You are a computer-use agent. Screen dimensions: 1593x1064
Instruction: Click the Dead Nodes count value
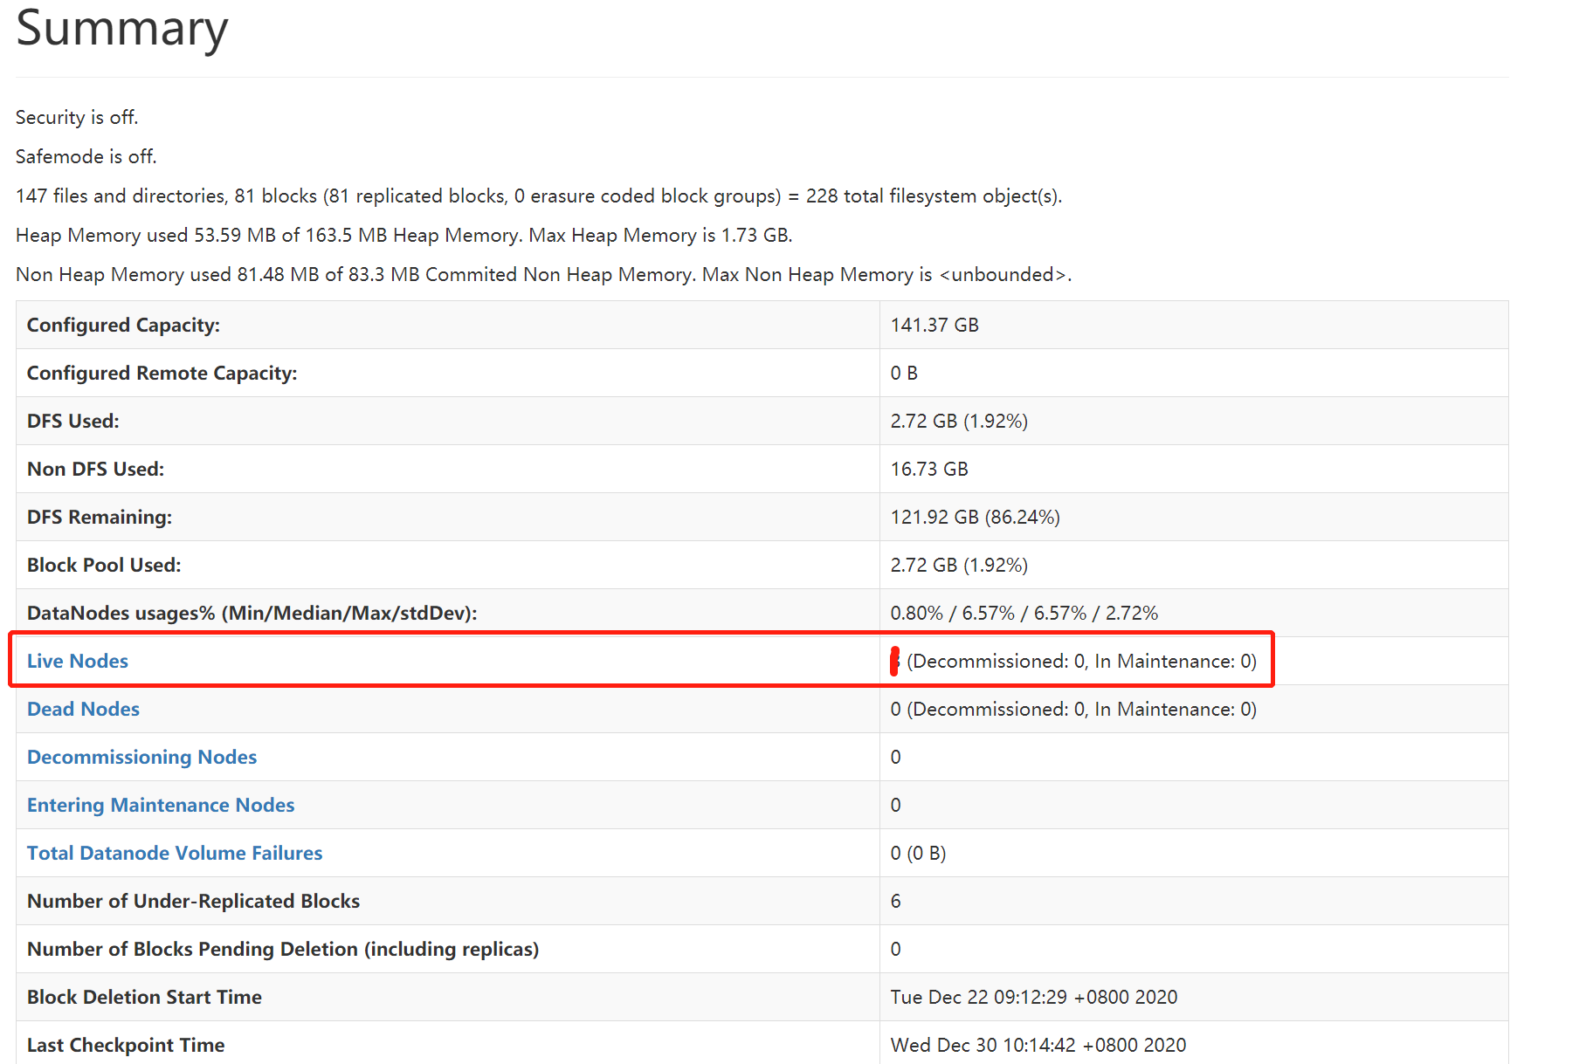1073,709
